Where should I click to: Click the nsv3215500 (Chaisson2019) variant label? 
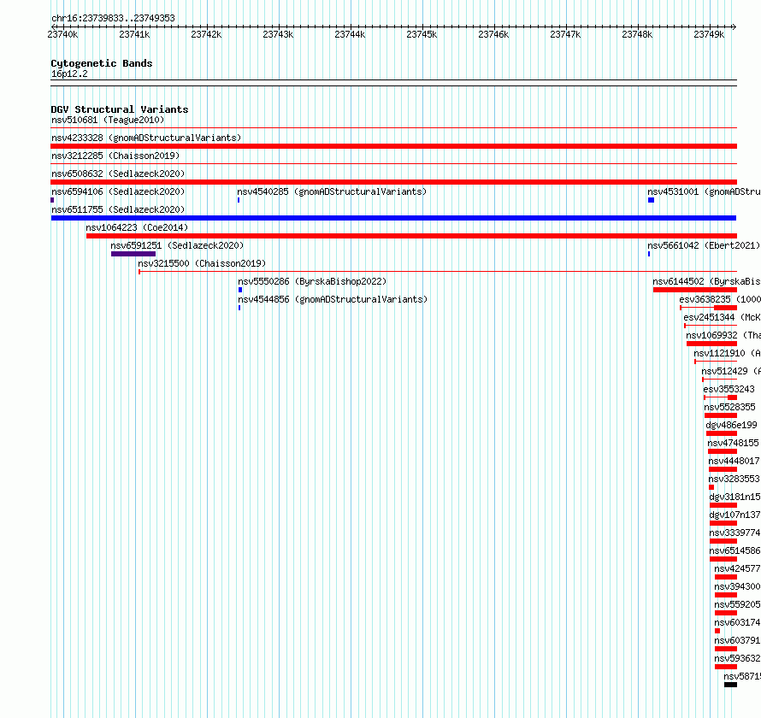pyautogui.click(x=202, y=263)
